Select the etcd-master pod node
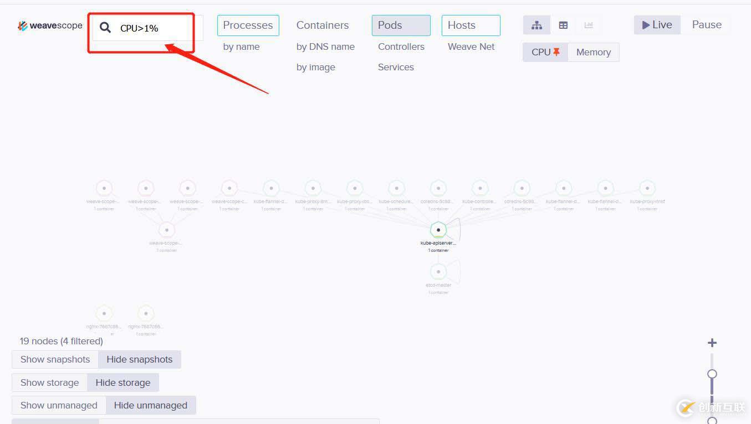 coord(438,272)
